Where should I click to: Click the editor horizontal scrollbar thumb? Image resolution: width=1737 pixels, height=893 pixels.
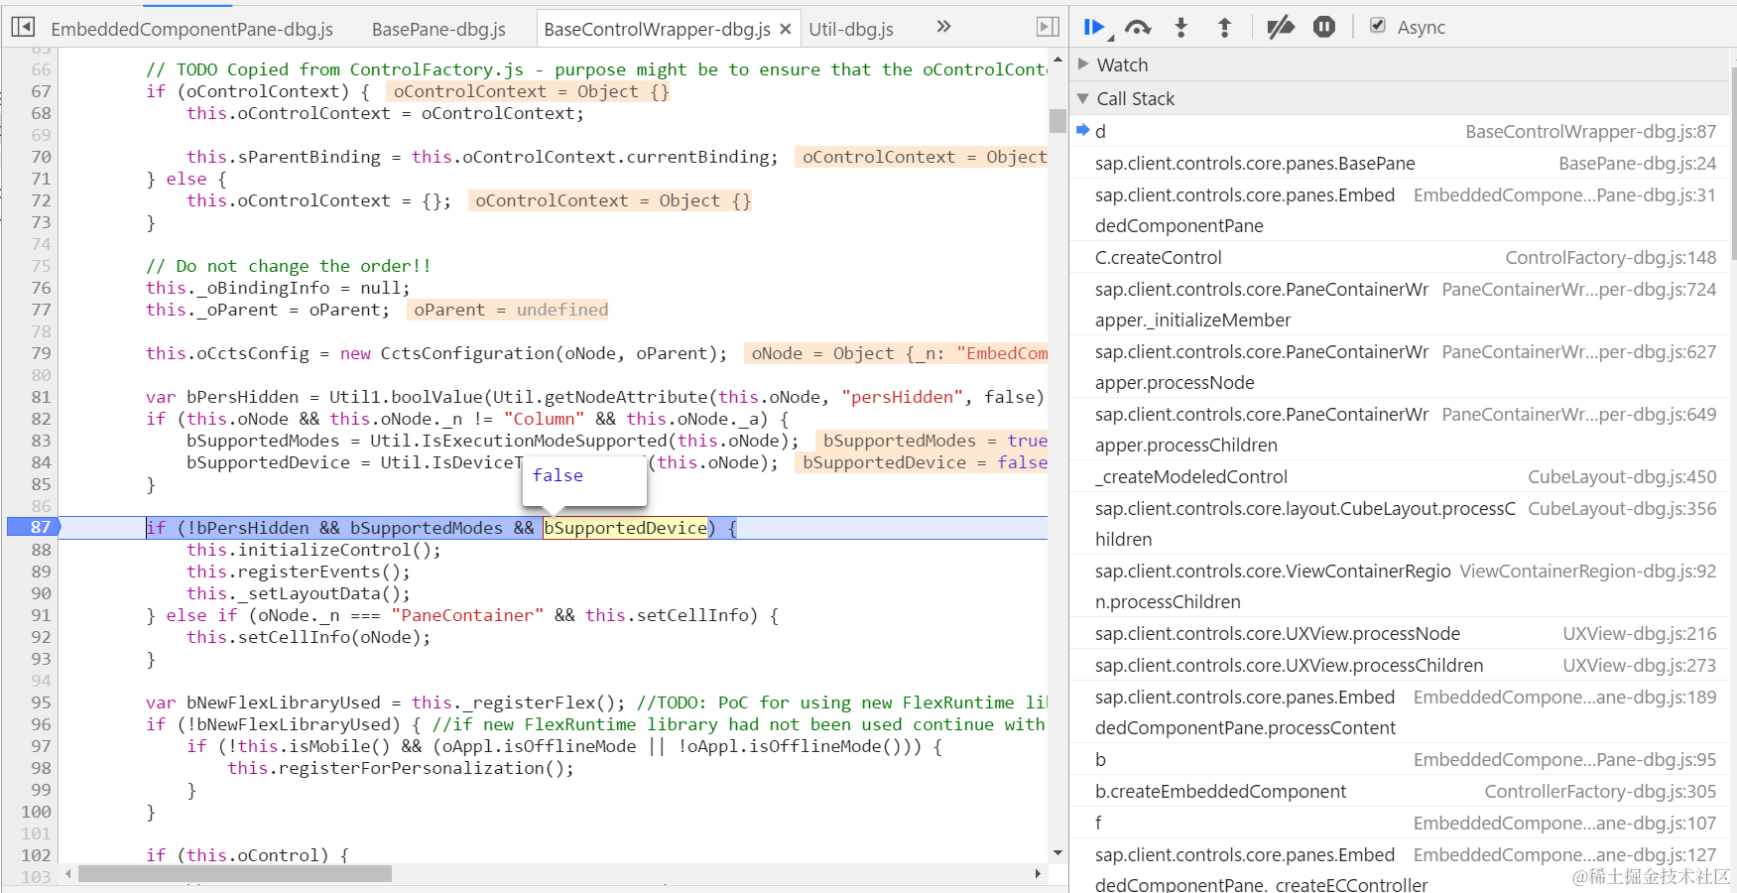pos(235,874)
